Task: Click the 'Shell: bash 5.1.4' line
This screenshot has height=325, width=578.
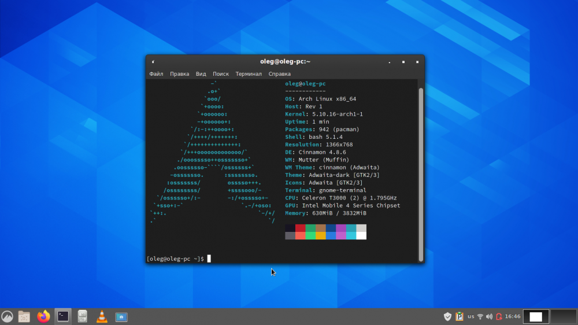Action: coord(314,137)
